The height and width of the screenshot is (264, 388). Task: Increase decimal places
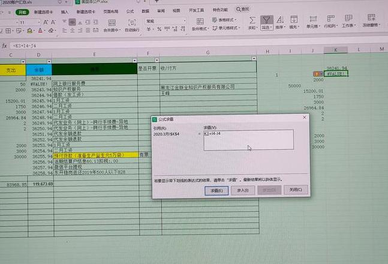tap(175, 29)
